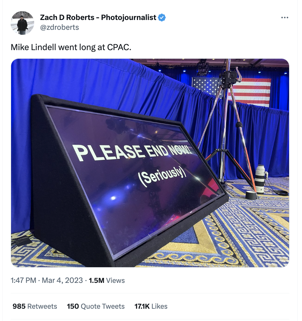
Task: Click the Mar 4, 2023 date
Action: (x=62, y=280)
